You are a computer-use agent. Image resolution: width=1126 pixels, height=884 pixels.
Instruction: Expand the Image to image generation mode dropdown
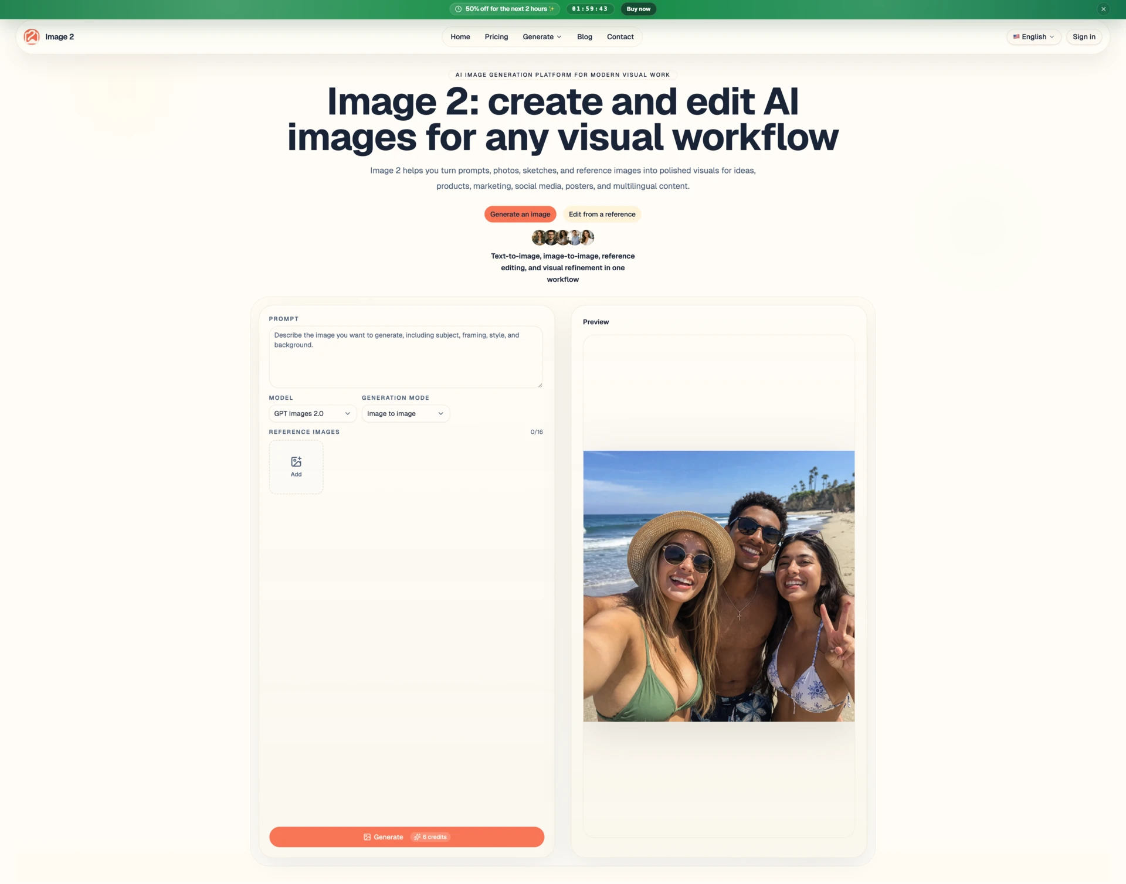pos(405,414)
